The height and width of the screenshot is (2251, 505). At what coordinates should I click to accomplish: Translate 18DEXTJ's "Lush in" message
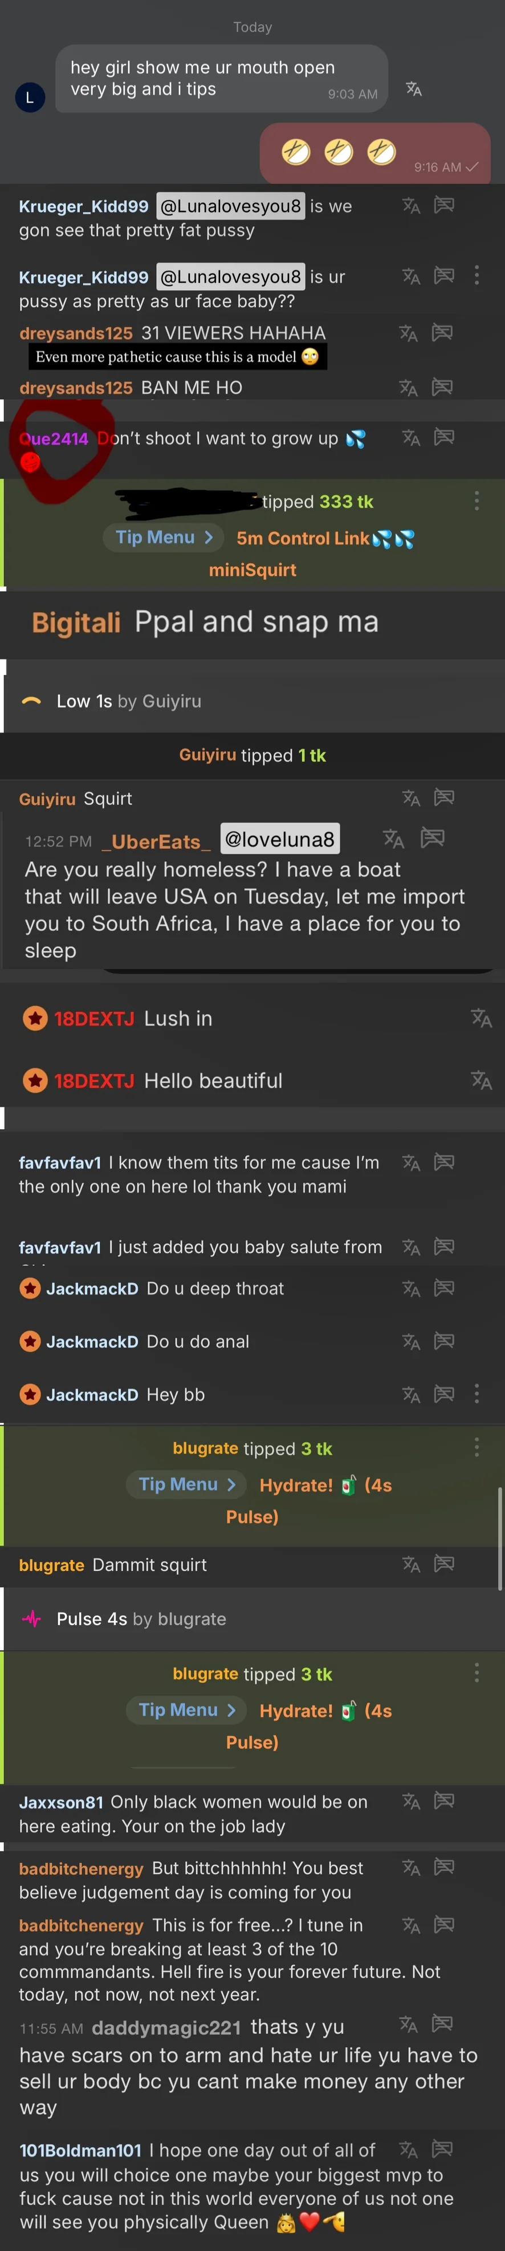[x=480, y=1018]
